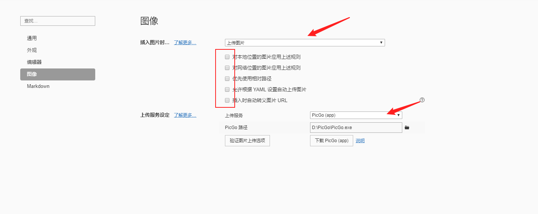Click the 验证图片上传选项 button
This screenshot has height=214, width=538.
247,141
